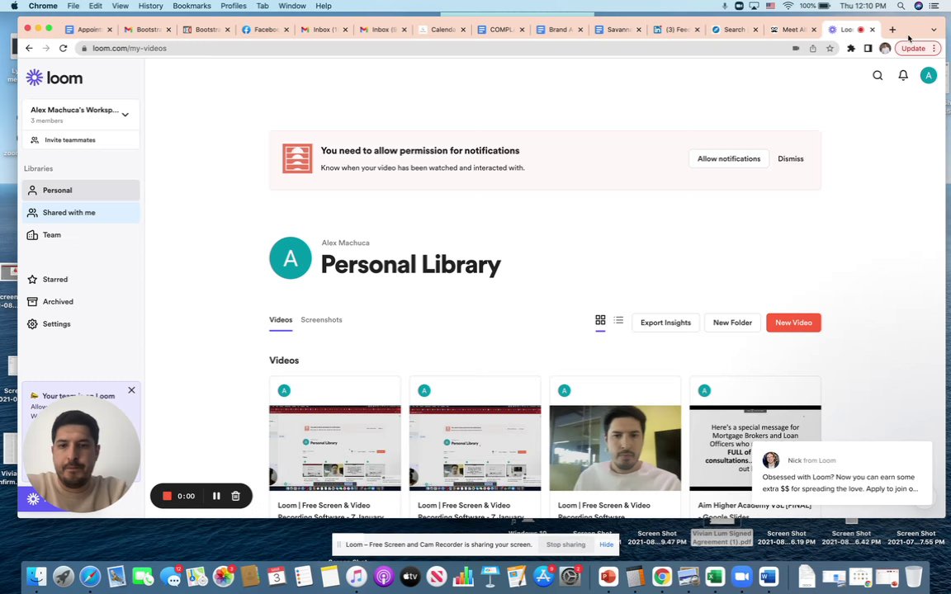
Task: Open the Aim Higher Academy VSL video thumbnail
Action: tap(755, 448)
